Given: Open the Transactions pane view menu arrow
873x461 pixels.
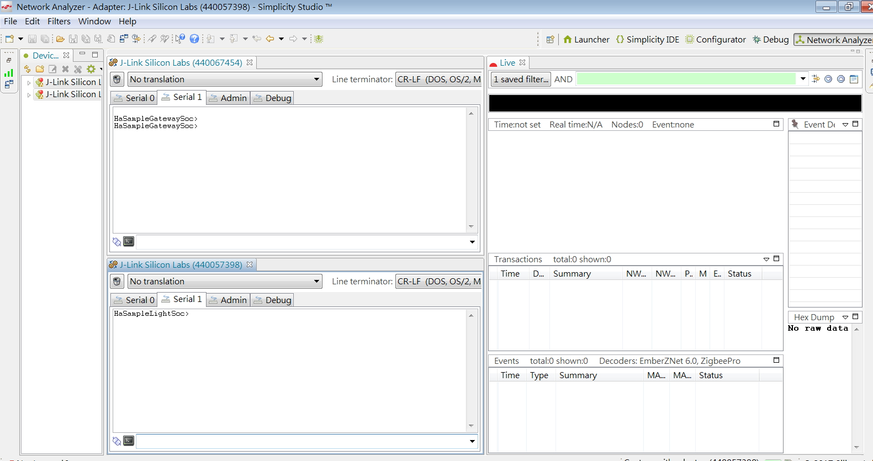Looking at the screenshot, I should tap(766, 259).
